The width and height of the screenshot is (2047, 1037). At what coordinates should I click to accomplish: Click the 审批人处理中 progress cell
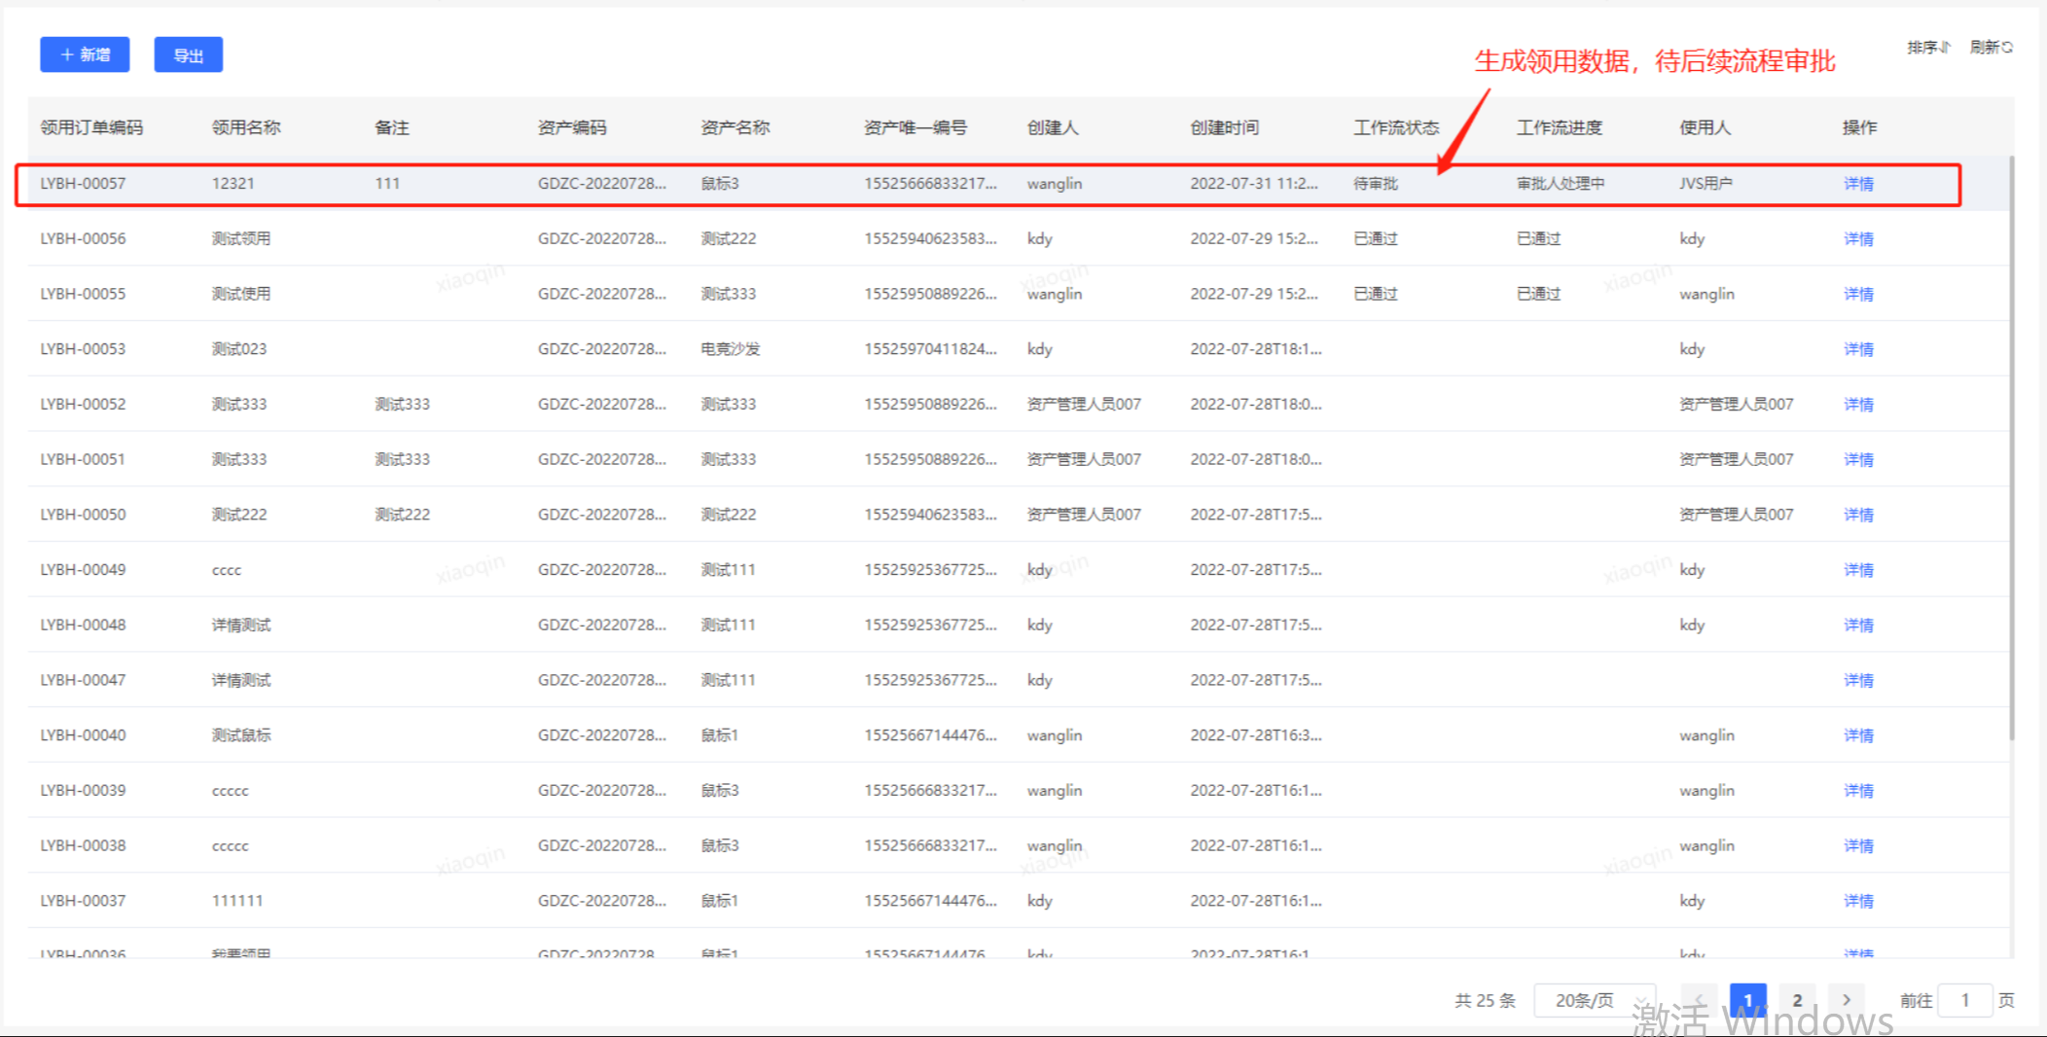pyautogui.click(x=1561, y=184)
